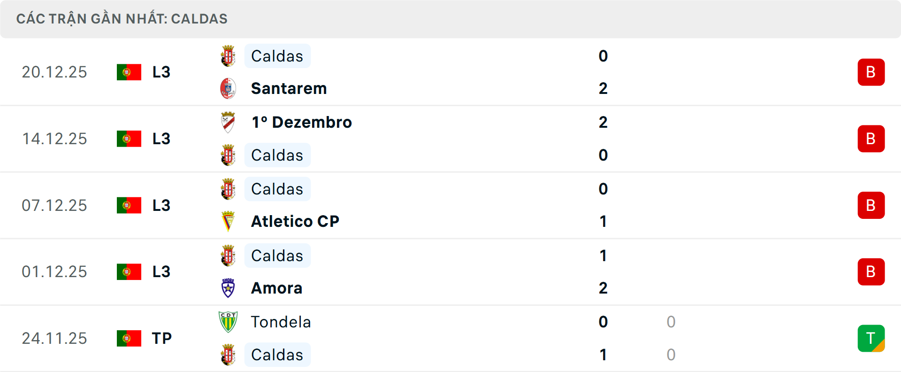This screenshot has height=372, width=901.
Task: Click the "CÁC TRẬN GẦN NHẤT: CALDAS" header
Action: [x=122, y=19]
